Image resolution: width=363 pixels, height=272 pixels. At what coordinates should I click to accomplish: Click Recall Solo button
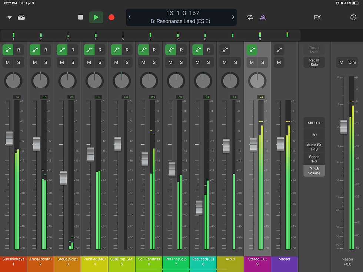[314, 62]
